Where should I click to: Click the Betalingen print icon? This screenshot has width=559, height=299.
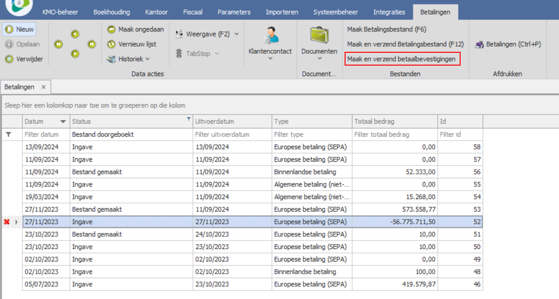479,45
